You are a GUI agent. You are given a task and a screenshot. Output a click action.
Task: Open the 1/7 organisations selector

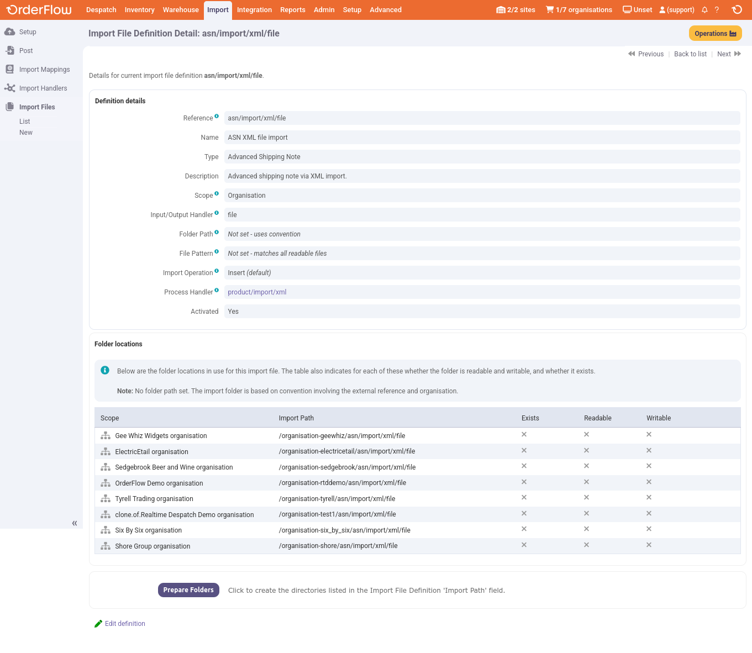(x=579, y=10)
